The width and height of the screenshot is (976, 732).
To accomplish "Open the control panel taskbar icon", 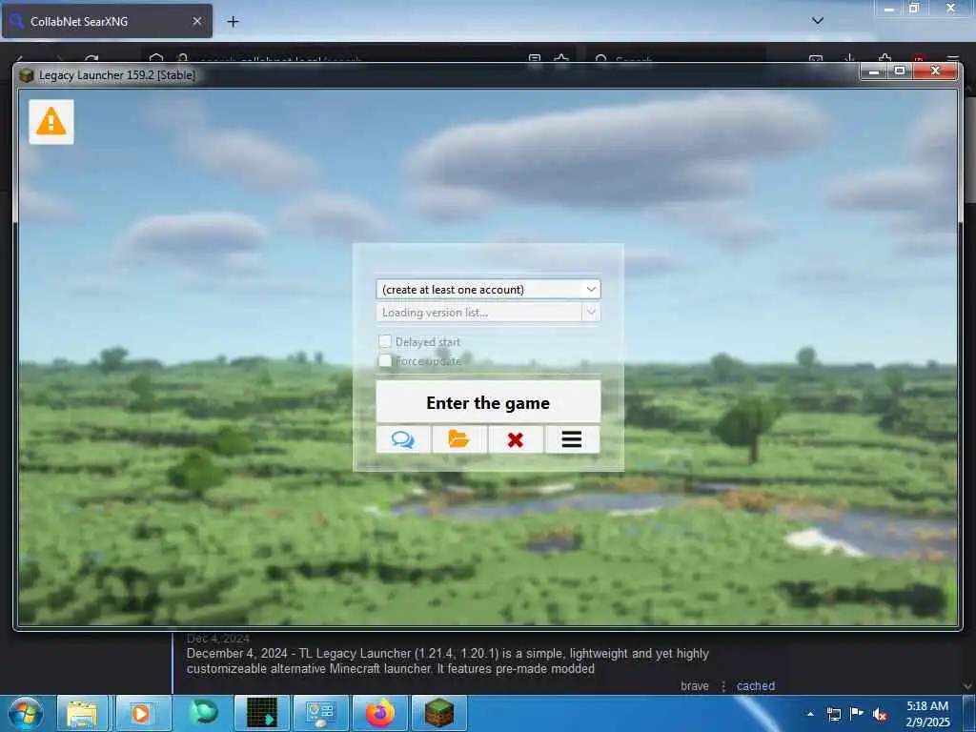I will point(320,713).
